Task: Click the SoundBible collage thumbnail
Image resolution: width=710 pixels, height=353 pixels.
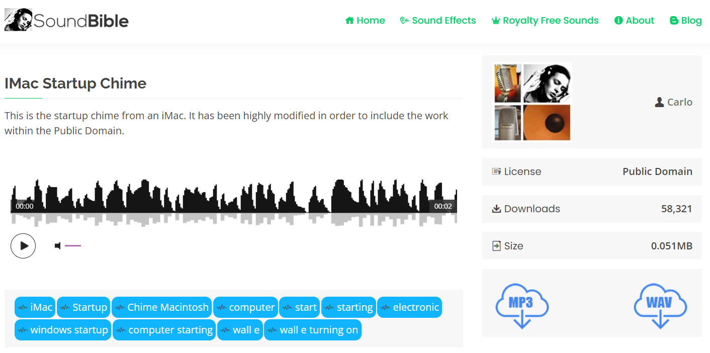Action: pos(532,102)
